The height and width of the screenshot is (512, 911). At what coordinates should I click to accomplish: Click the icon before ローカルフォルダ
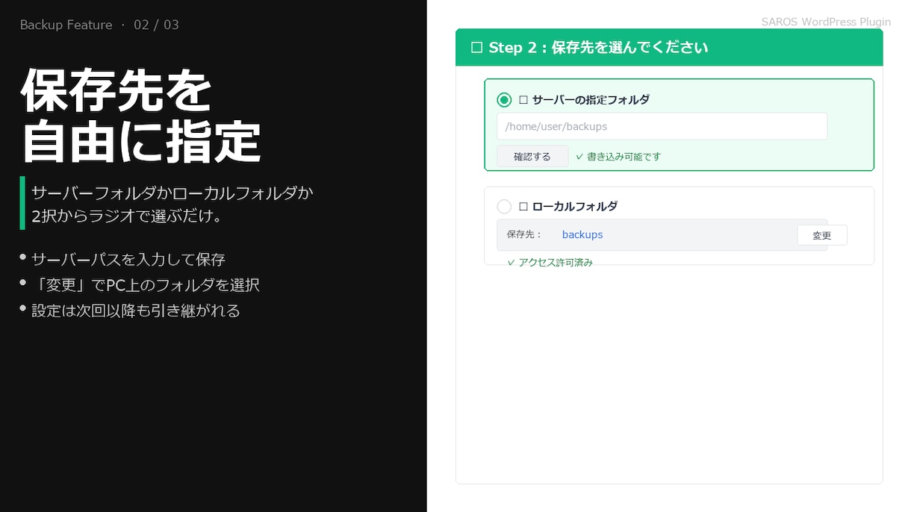[523, 207]
